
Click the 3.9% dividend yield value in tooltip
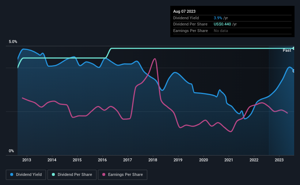[x=219, y=18]
